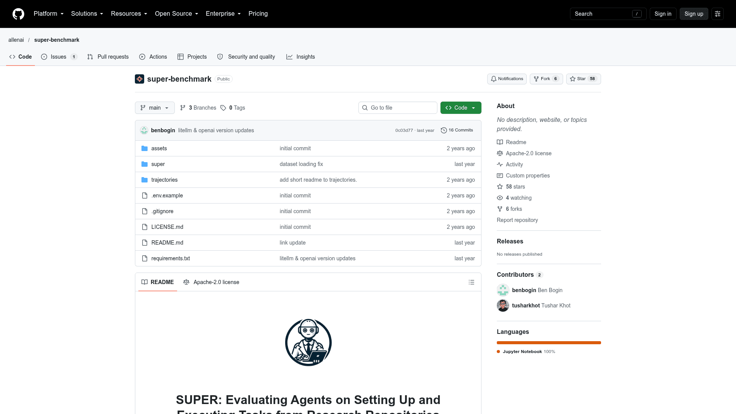Expand the main branch dropdown
This screenshot has height=414, width=736.
point(155,108)
